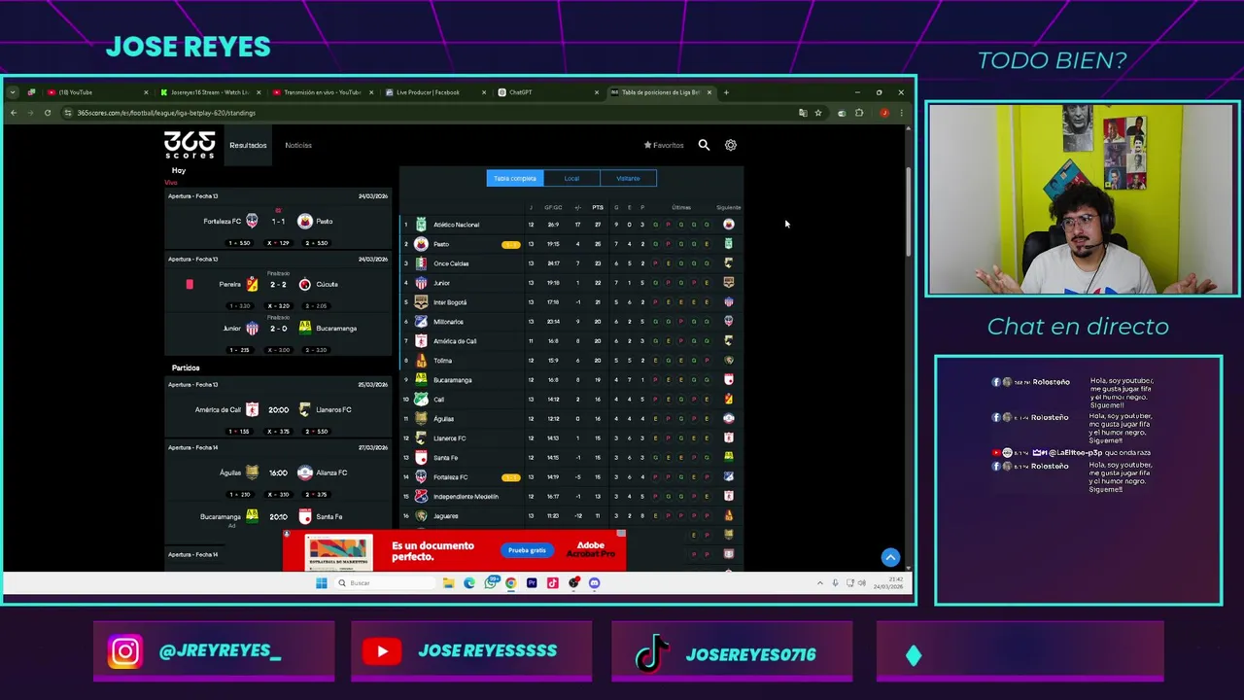The width and height of the screenshot is (1244, 700).
Task: Click the browser reload button
Action: (x=48, y=113)
